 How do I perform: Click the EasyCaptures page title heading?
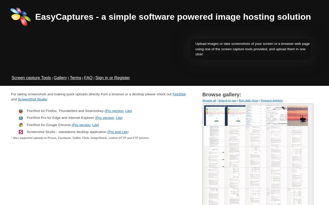(173, 17)
